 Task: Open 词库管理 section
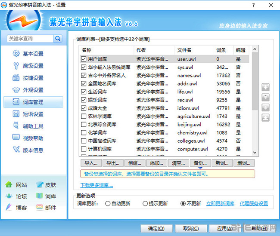(33, 102)
